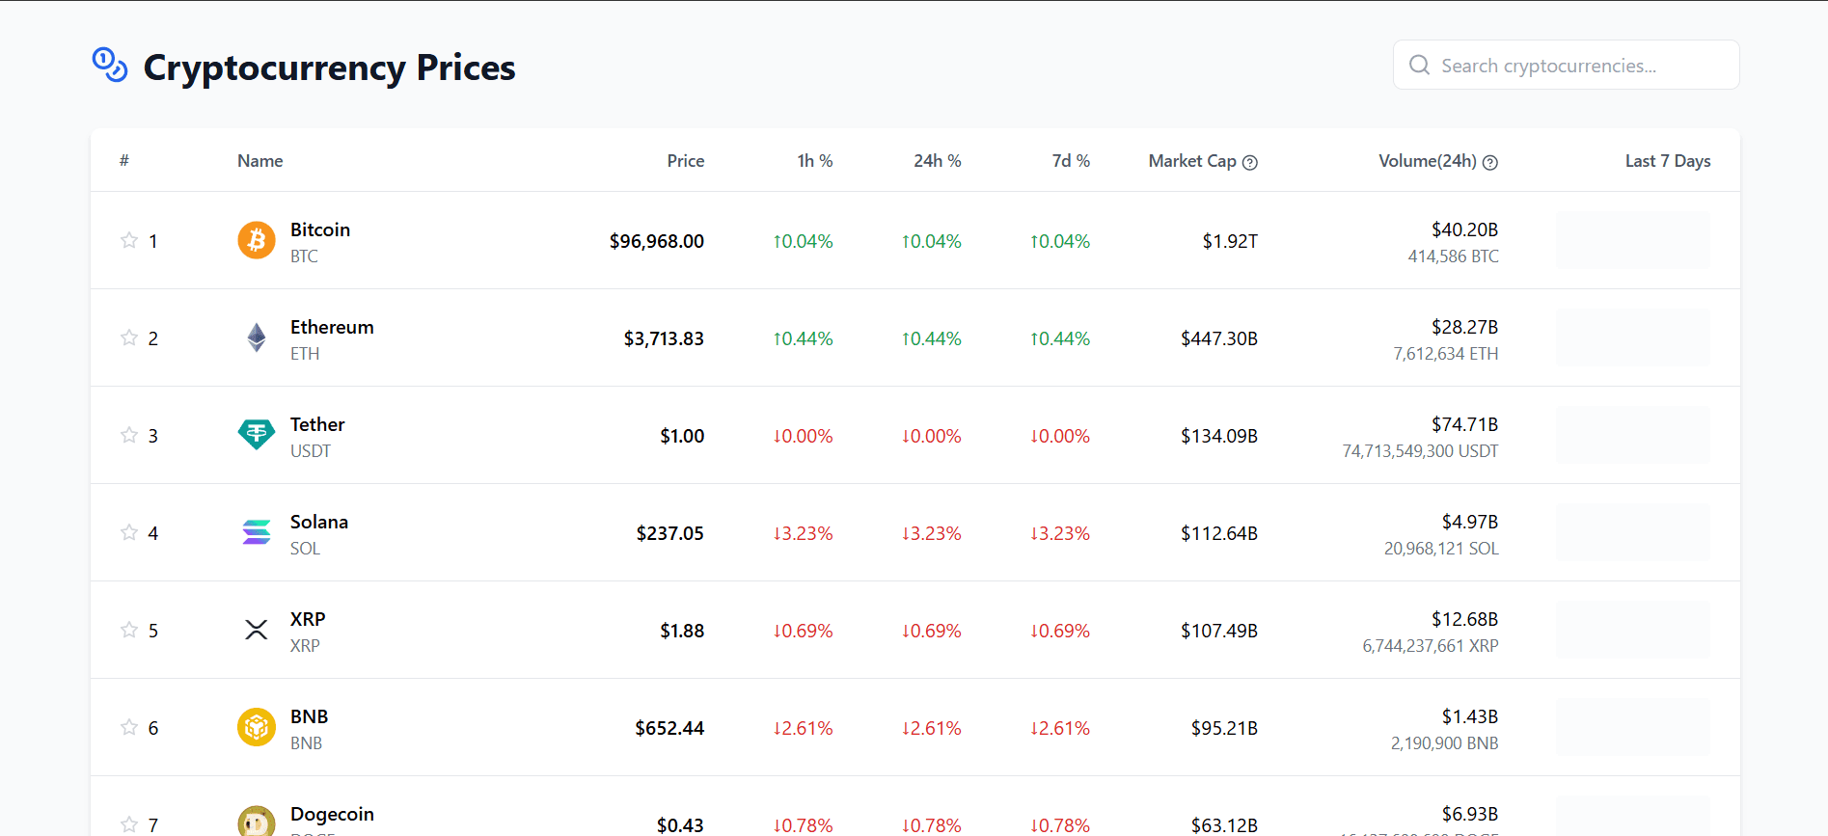This screenshot has height=836, width=1828.
Task: Add Solana to watchlist star
Action: pyautogui.click(x=128, y=532)
